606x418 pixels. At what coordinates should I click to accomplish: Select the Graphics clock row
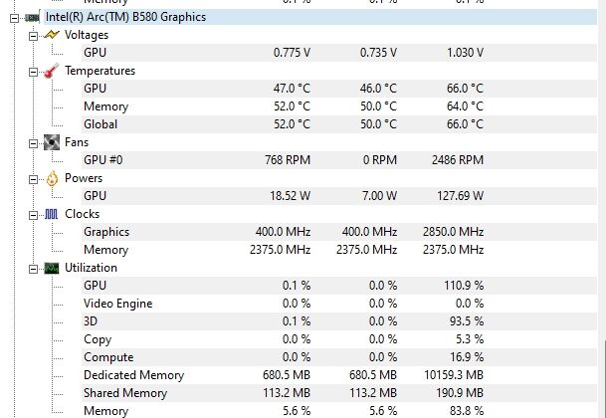pos(339,232)
